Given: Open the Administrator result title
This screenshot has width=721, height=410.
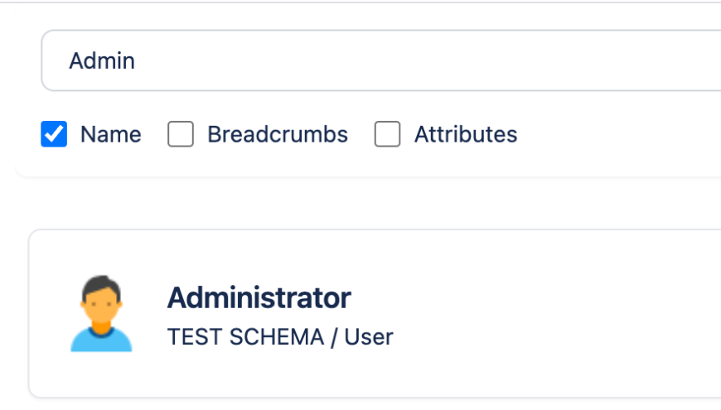Looking at the screenshot, I should coord(259,297).
